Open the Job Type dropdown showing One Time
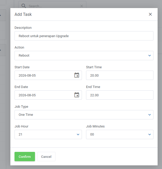The image size is (162, 169). (x=84, y=115)
